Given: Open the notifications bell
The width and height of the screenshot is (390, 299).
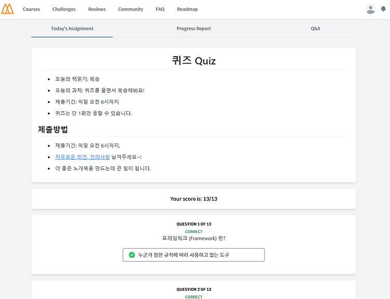Looking at the screenshot, I should pos(383,9).
